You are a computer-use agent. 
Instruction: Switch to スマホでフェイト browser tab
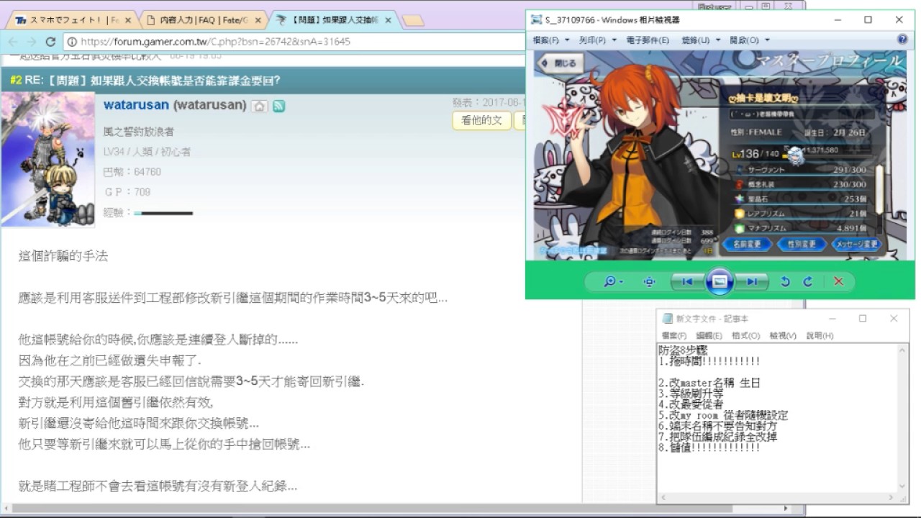coord(74,20)
